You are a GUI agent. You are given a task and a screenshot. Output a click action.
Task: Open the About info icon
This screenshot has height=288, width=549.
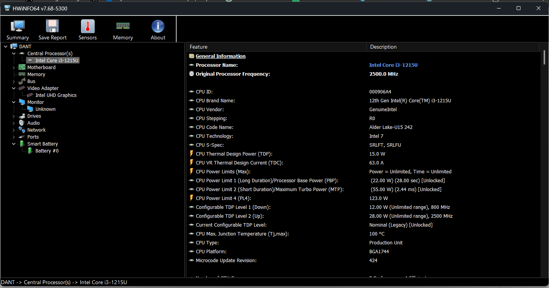158,27
